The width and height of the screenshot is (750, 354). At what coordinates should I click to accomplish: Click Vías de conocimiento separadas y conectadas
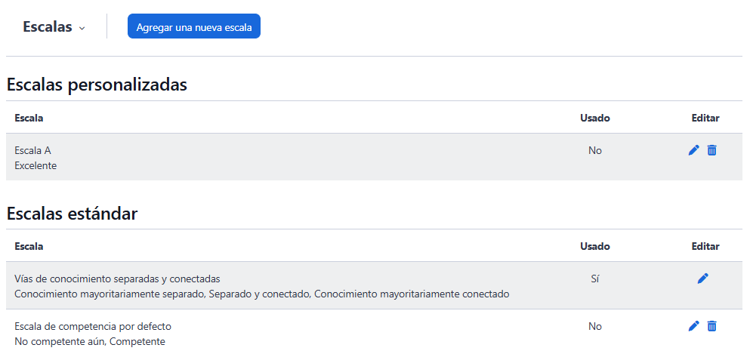tap(117, 279)
